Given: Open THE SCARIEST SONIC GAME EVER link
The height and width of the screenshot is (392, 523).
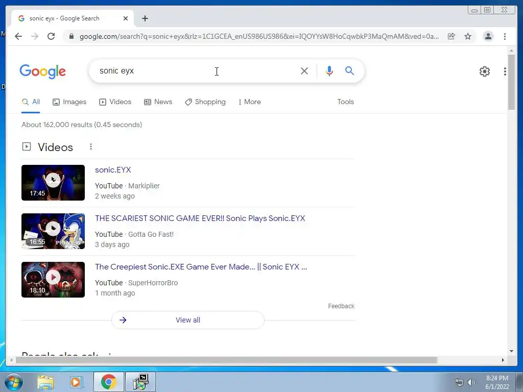Looking at the screenshot, I should click(x=200, y=218).
